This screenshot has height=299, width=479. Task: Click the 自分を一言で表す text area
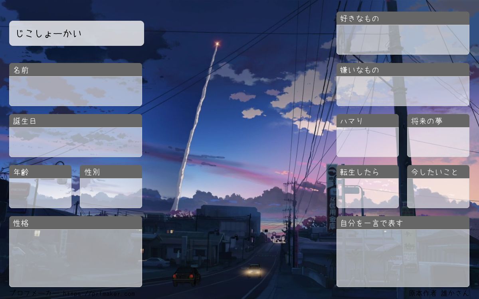(x=403, y=258)
